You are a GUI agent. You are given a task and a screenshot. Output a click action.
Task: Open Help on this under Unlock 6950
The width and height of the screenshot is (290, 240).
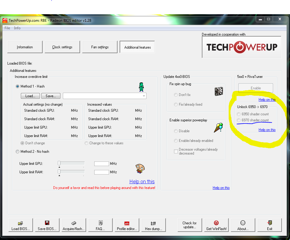coord(267,130)
